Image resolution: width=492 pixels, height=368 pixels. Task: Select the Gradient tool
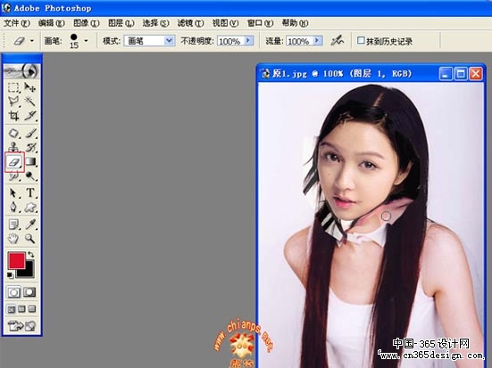tap(30, 161)
